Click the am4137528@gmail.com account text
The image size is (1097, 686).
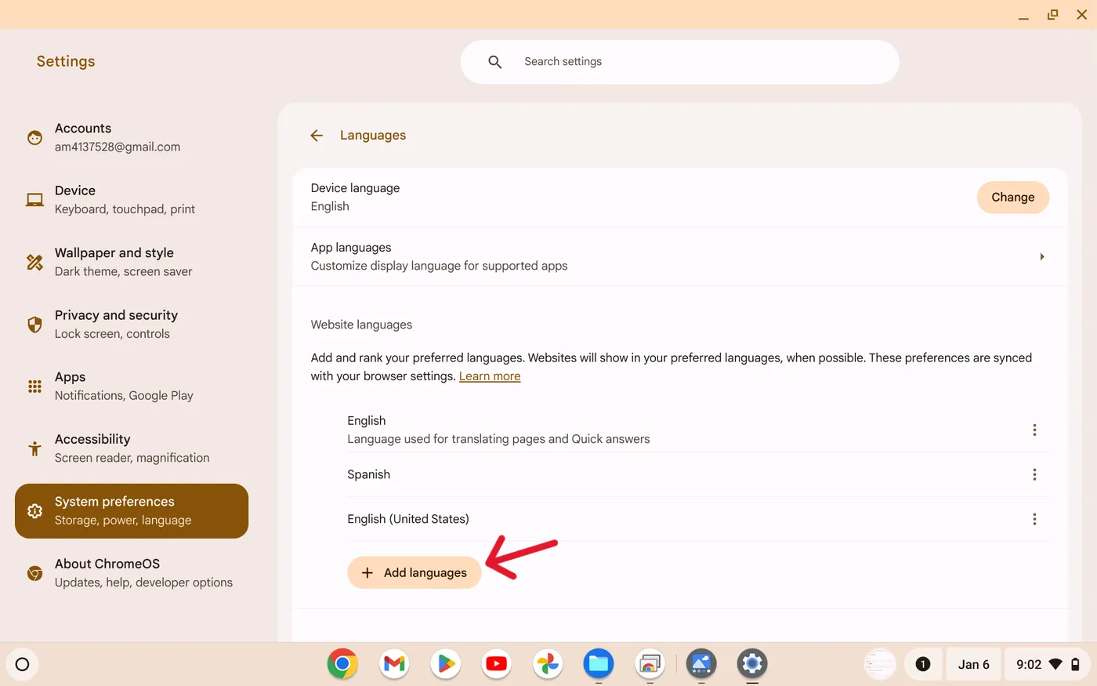point(118,147)
